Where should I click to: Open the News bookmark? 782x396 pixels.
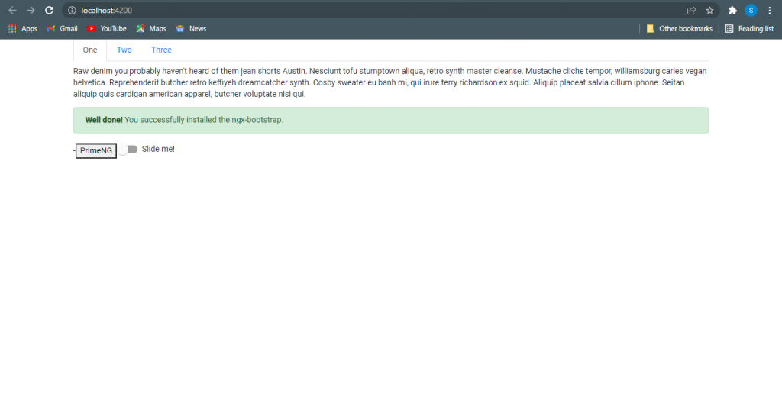pos(191,29)
